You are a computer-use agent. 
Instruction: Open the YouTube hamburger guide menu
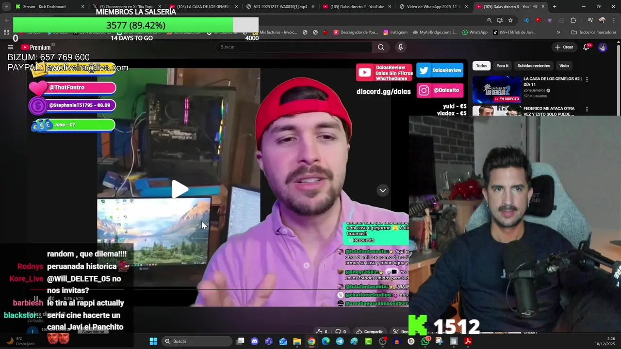(x=10, y=47)
